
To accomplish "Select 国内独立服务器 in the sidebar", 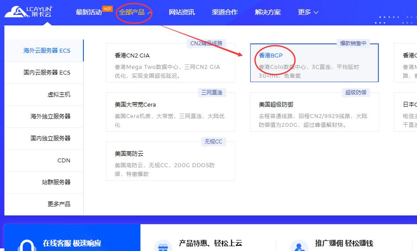I will [44, 138].
